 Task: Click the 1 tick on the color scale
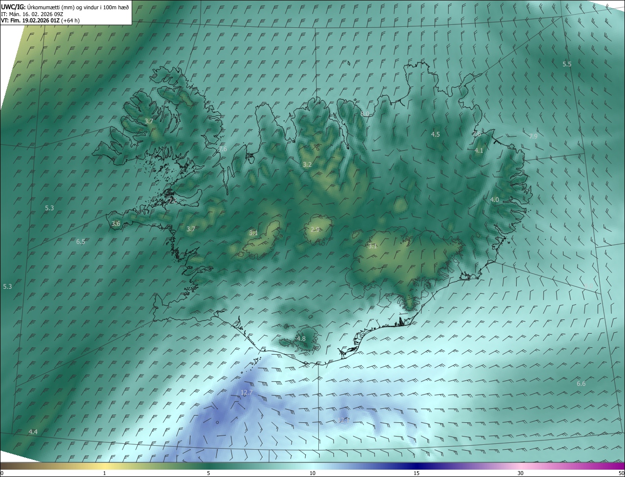click(x=104, y=473)
